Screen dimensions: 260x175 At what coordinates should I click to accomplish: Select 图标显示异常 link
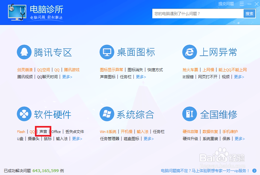click(x=112, y=70)
